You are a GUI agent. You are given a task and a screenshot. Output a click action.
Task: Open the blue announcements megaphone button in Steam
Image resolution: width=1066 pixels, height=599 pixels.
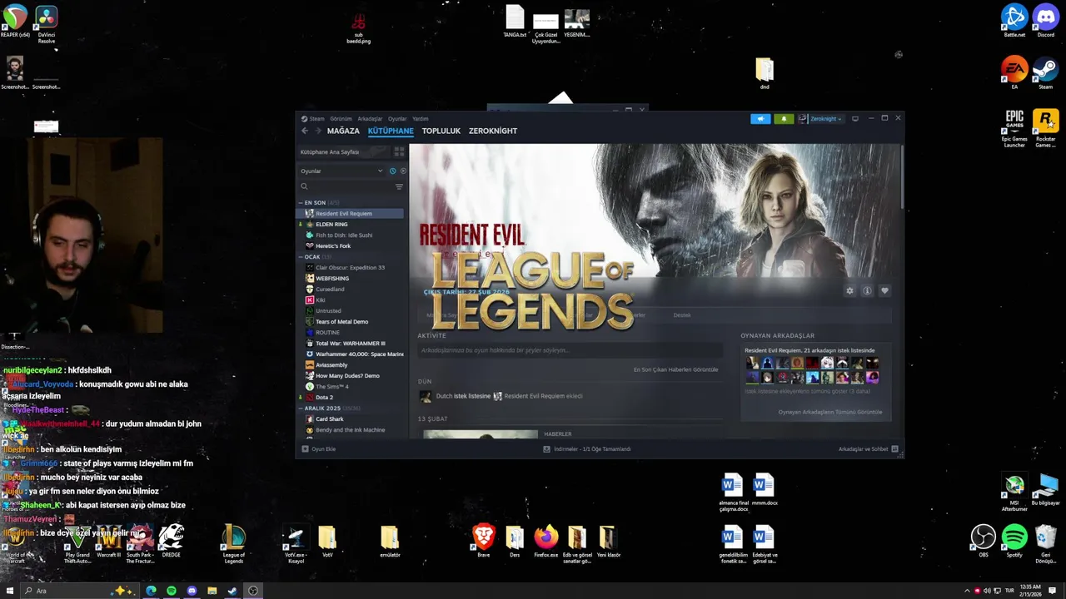[760, 119]
